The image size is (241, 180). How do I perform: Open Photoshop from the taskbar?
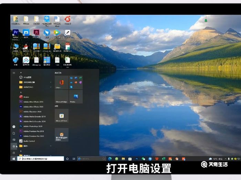(137, 159)
